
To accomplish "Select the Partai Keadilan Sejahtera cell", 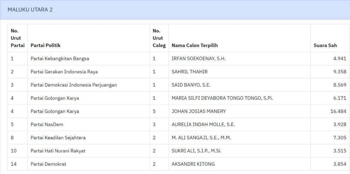I will pos(58,138).
